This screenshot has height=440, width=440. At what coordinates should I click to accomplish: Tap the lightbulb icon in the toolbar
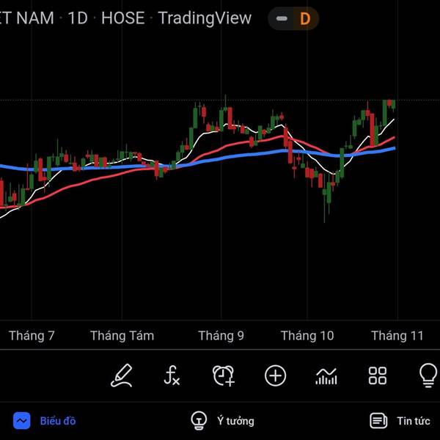pos(428,375)
